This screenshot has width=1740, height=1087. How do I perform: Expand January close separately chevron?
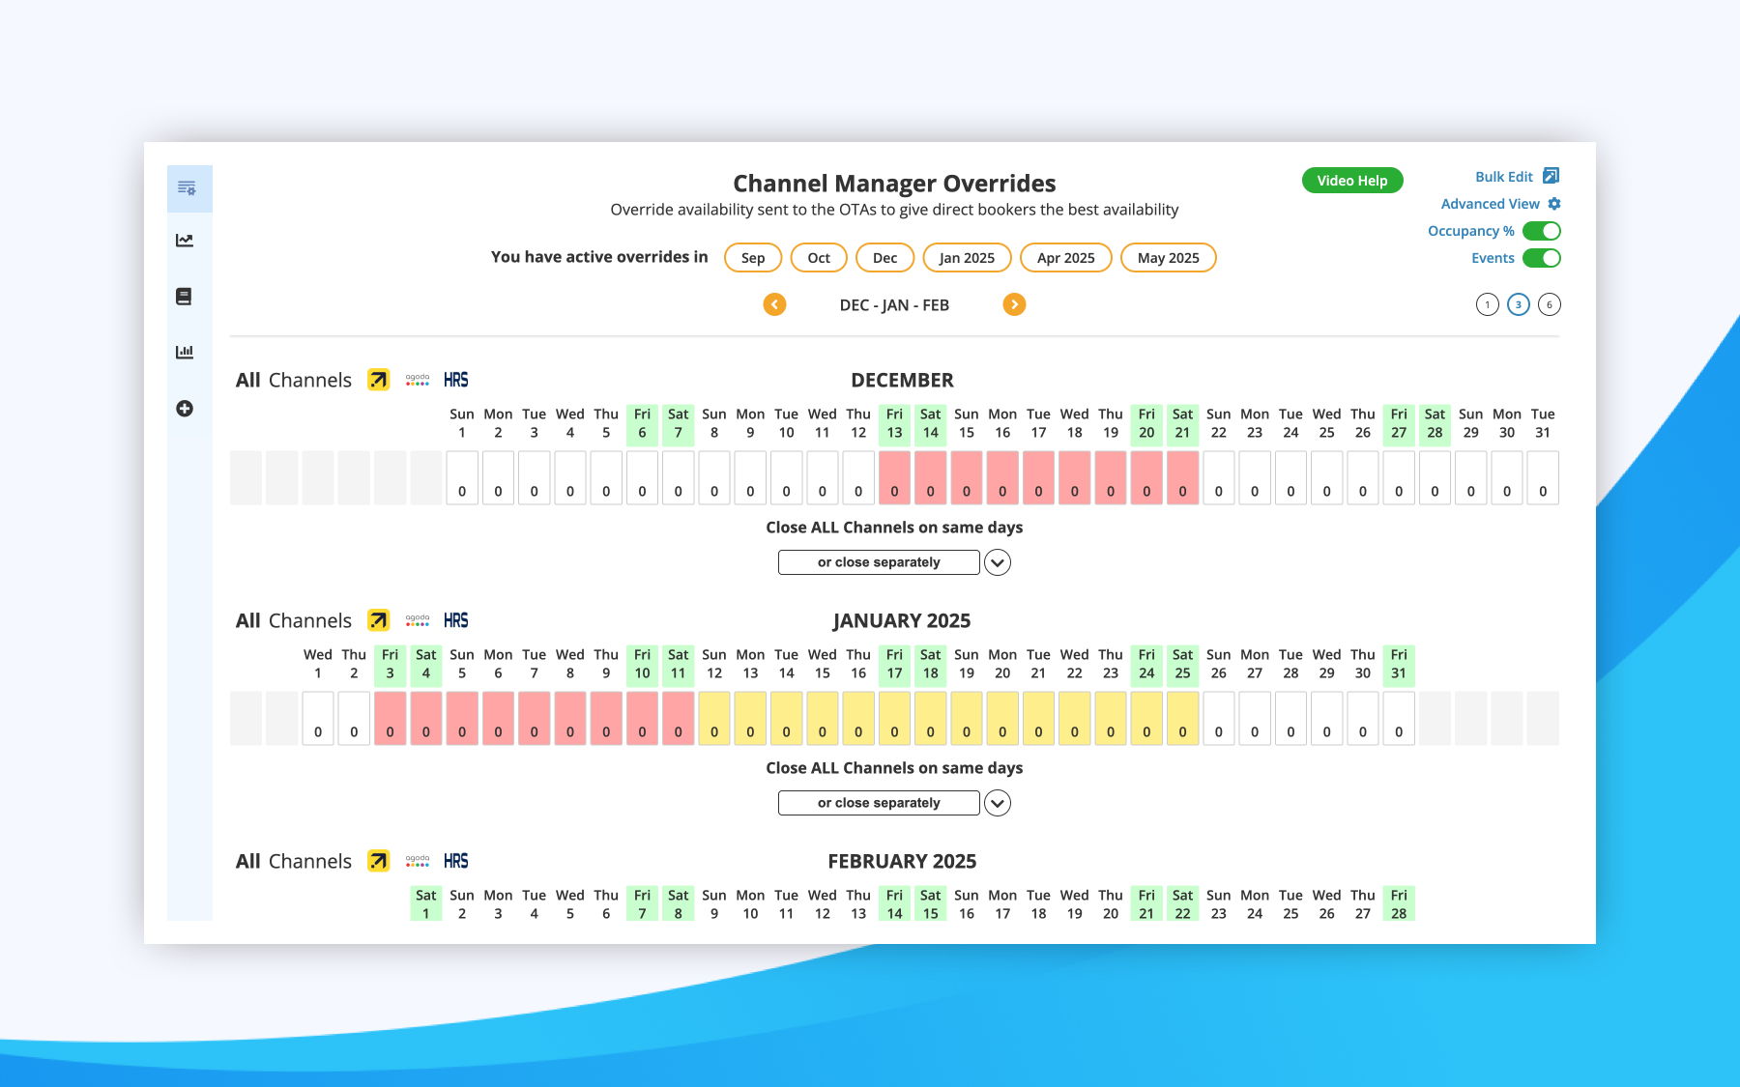998,803
